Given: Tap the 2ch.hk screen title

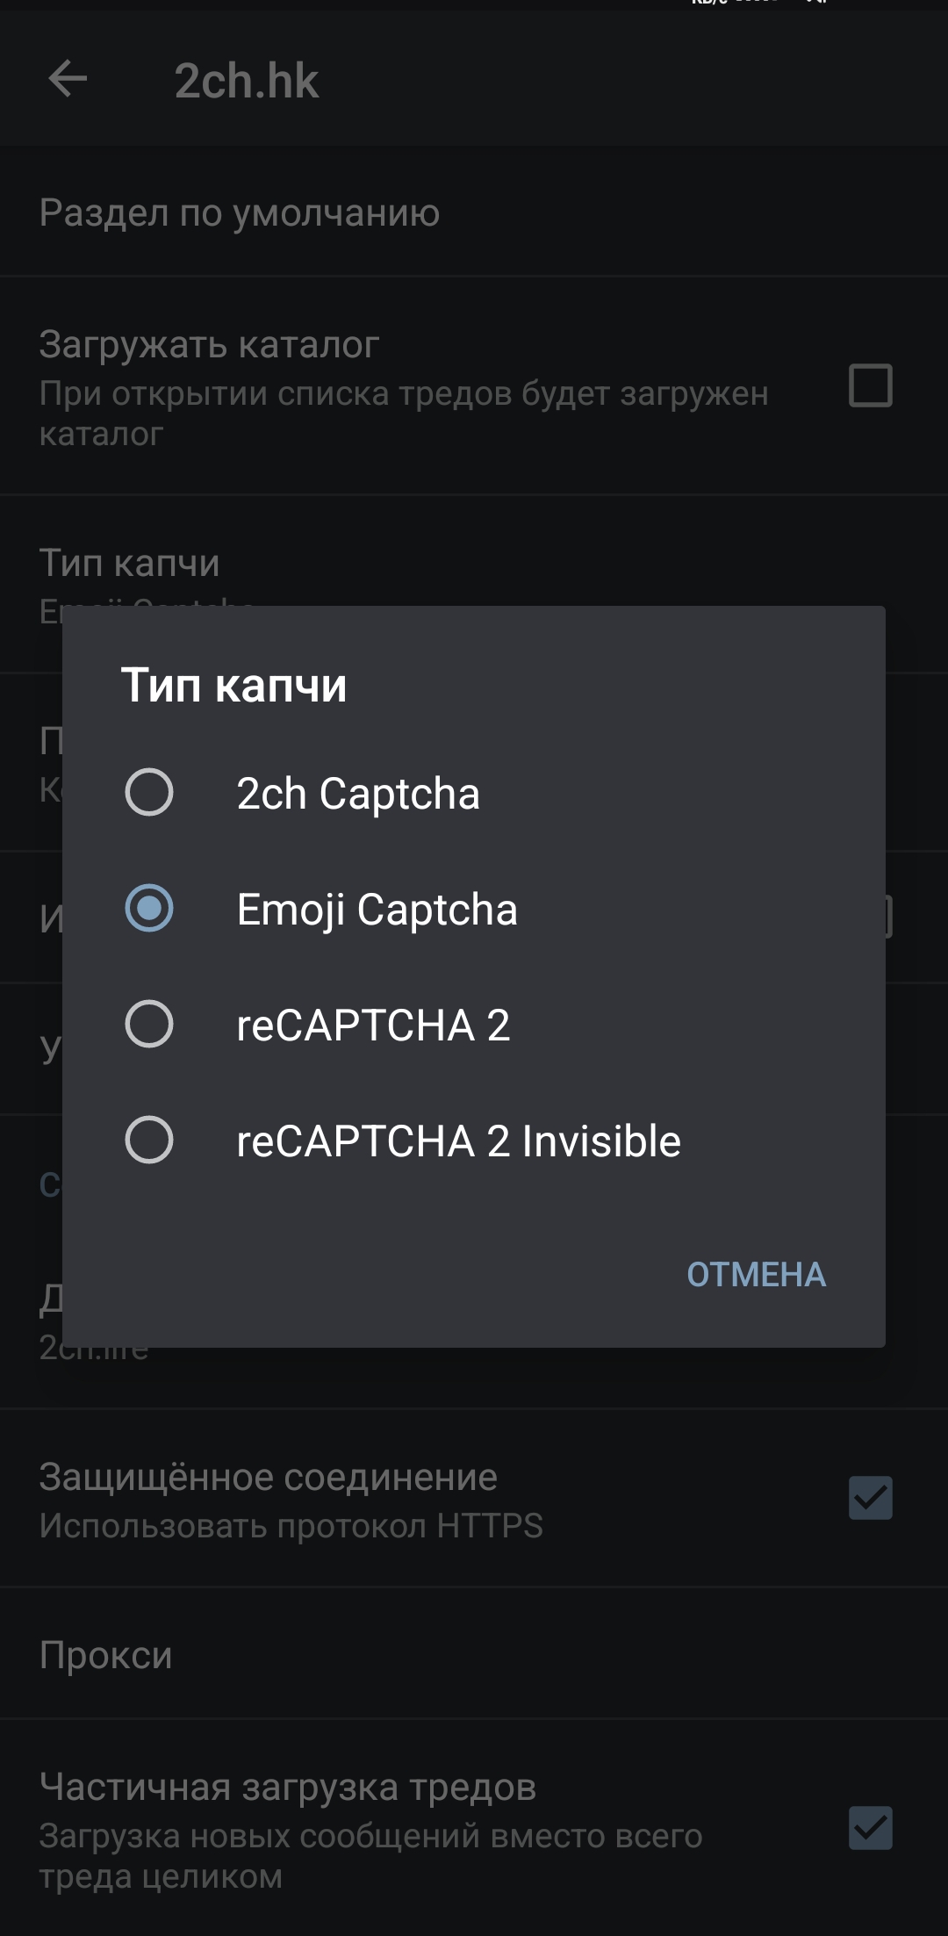Looking at the screenshot, I should 246,81.
